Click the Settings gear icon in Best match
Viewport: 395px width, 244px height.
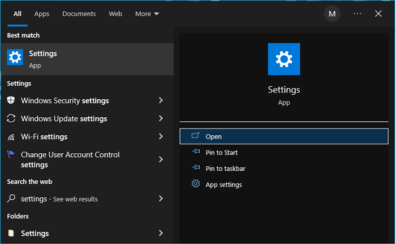pyautogui.click(x=15, y=57)
